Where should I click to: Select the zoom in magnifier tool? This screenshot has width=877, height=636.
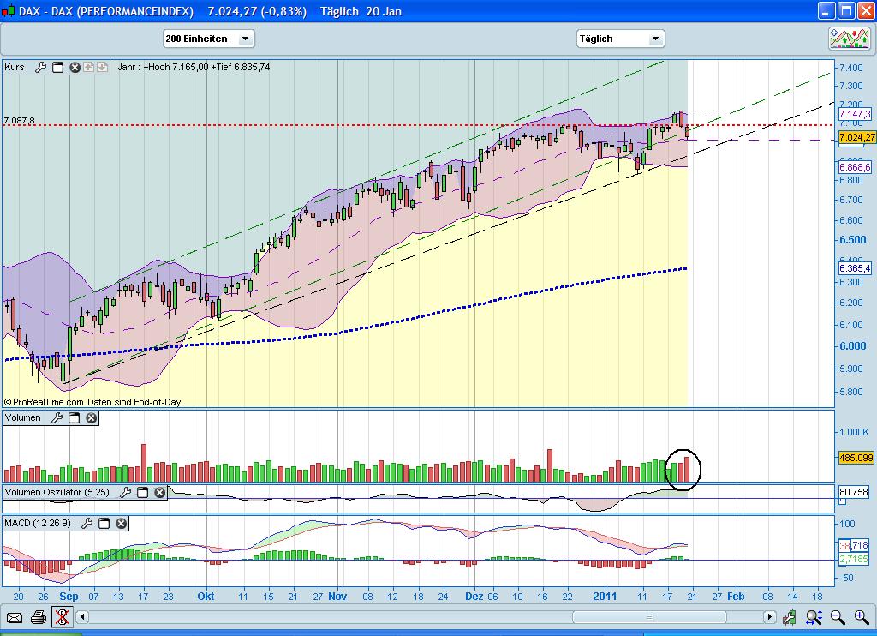[861, 617]
